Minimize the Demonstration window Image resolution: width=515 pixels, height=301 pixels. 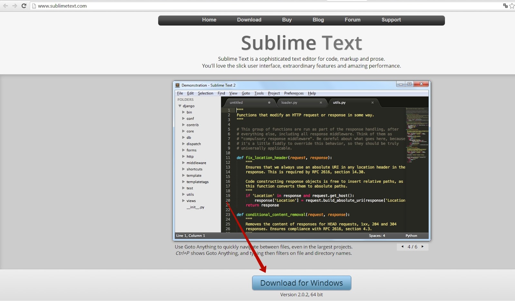pos(401,84)
